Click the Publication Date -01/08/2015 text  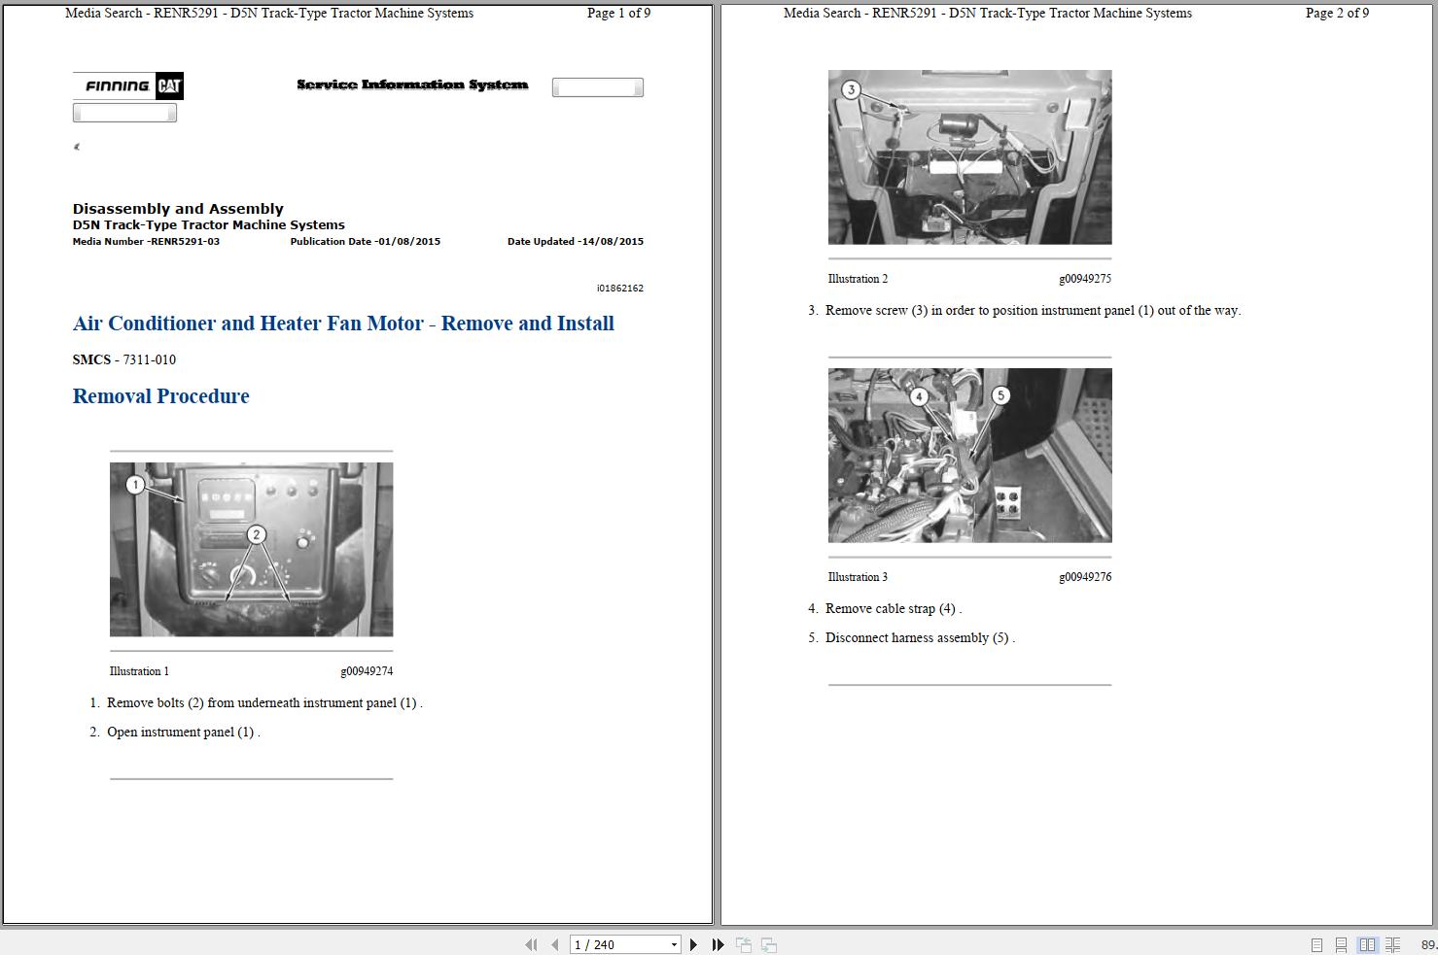click(x=366, y=242)
